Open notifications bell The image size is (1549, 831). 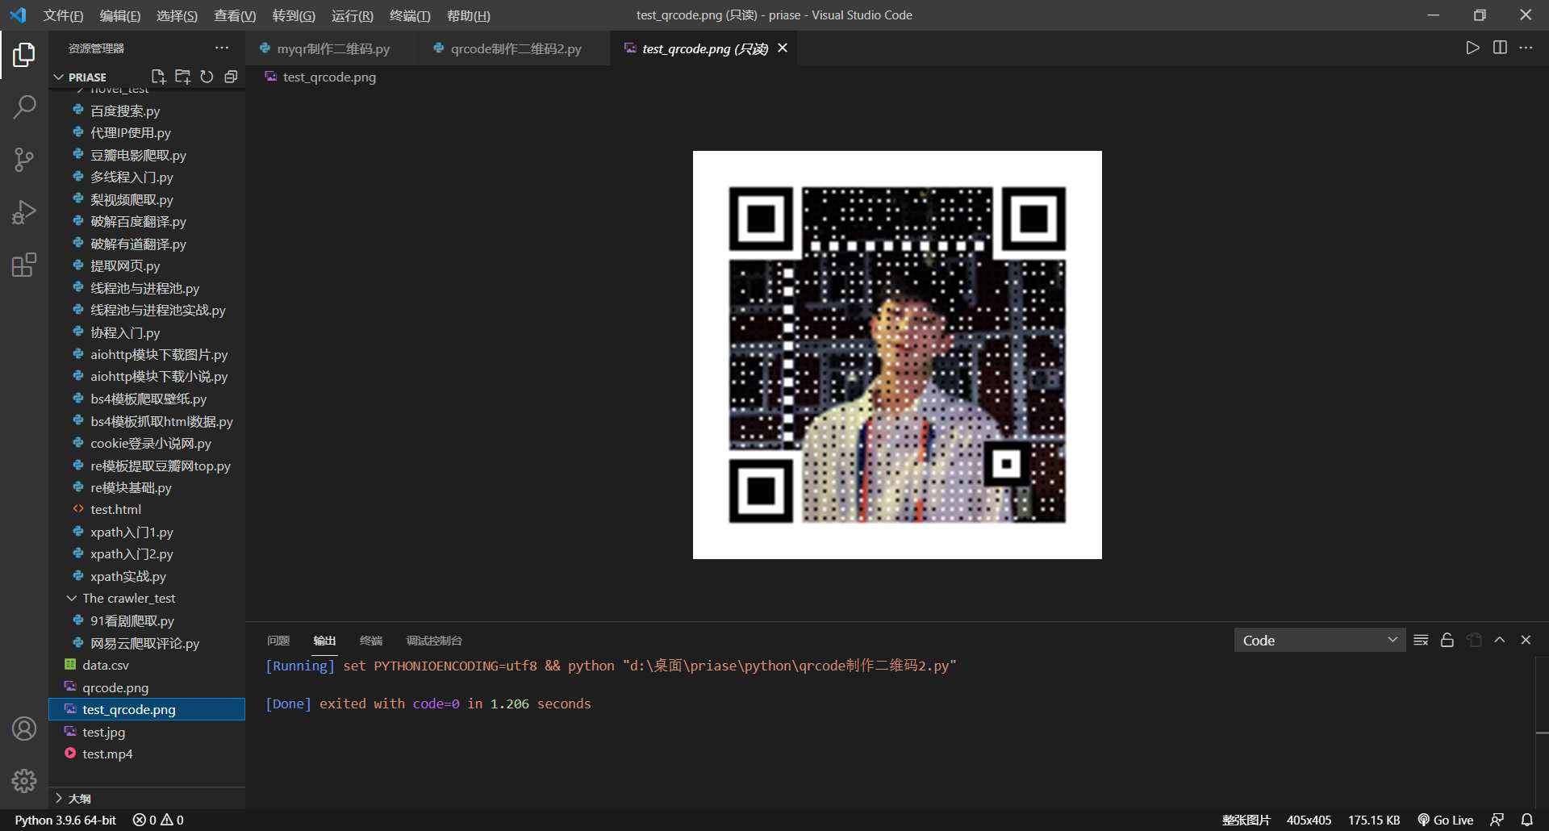[x=1527, y=820]
